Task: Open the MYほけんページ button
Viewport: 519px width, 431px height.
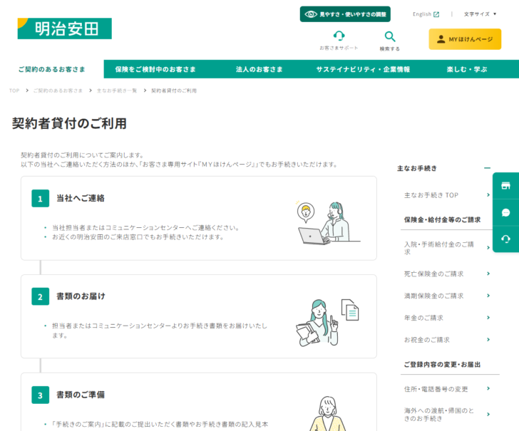Action: click(465, 39)
